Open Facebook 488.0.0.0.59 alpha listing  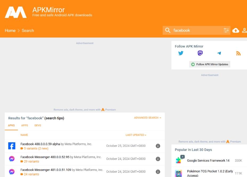(x=40, y=144)
